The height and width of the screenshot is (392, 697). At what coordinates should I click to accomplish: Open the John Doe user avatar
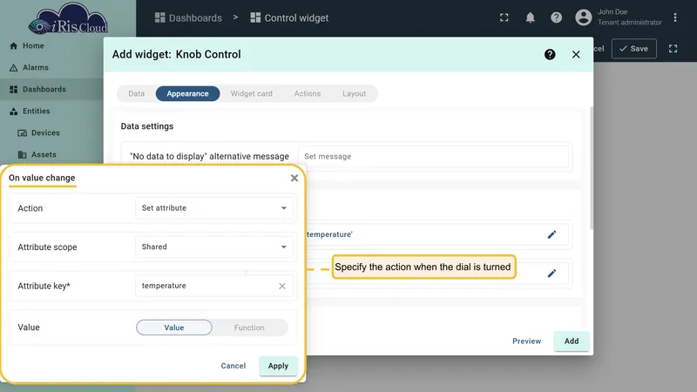click(583, 17)
